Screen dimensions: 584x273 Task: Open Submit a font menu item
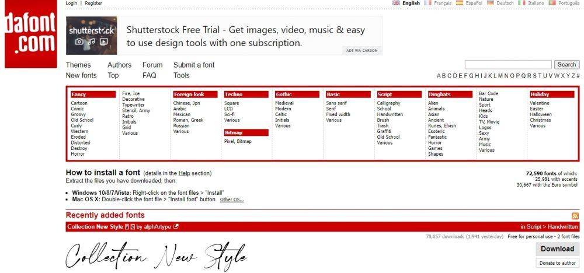194,65
